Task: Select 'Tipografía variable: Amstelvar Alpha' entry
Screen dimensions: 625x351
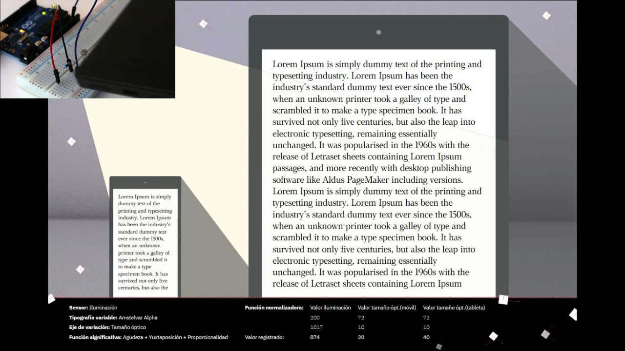Action: point(113,317)
